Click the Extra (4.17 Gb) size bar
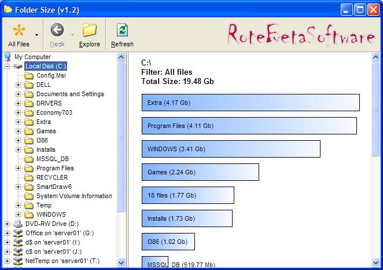 (250, 103)
